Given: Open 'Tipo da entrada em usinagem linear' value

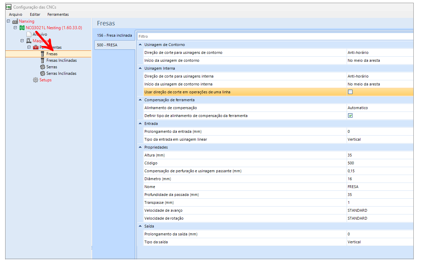Looking at the screenshot, I should tap(380, 139).
